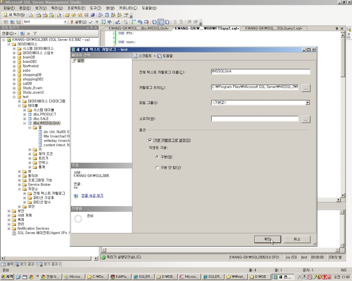Click the catalog name field containing tMSSQLQnA
Image resolution: width=352 pixels, height=281 pixels.
tap(261, 71)
